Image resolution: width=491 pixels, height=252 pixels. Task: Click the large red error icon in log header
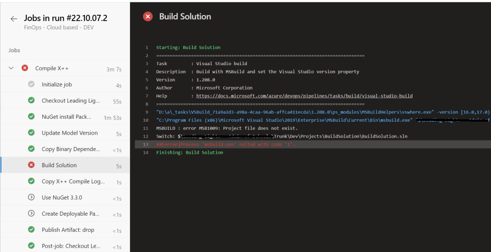(x=148, y=16)
